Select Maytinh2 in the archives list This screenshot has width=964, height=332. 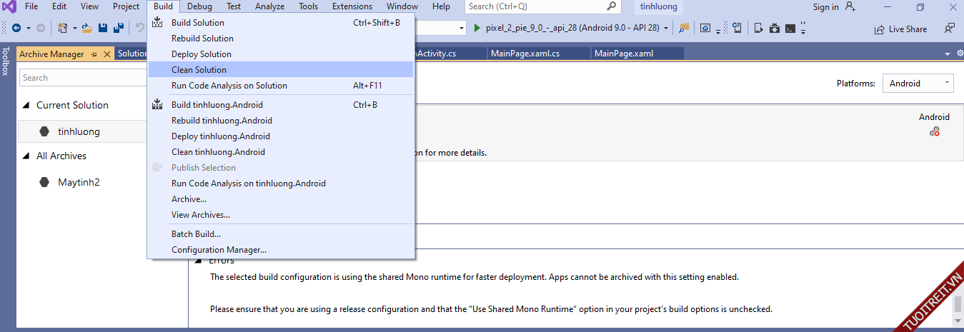(x=79, y=183)
